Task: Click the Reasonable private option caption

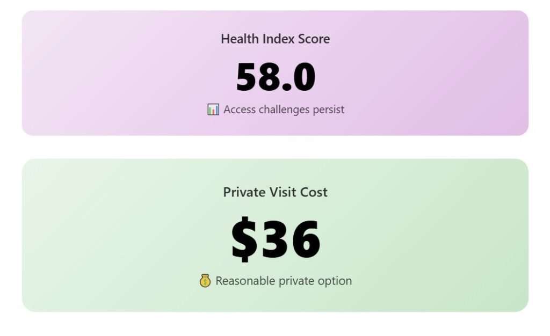Action: [x=284, y=281]
